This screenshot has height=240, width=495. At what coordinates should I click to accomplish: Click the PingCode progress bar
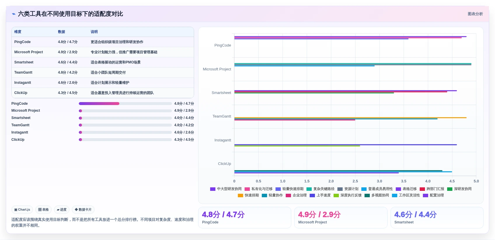click(x=125, y=104)
